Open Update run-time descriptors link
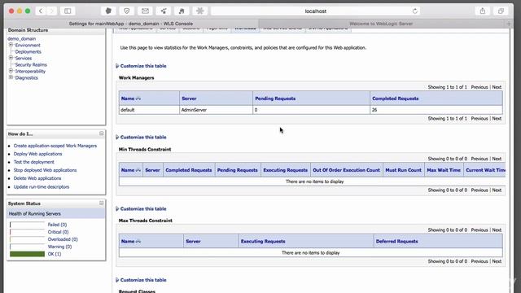 (42, 186)
